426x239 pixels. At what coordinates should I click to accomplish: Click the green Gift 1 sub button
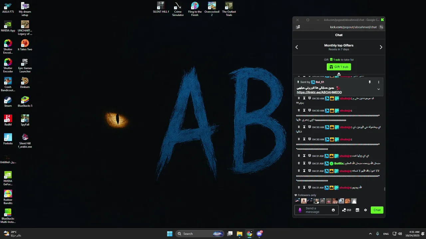click(339, 67)
